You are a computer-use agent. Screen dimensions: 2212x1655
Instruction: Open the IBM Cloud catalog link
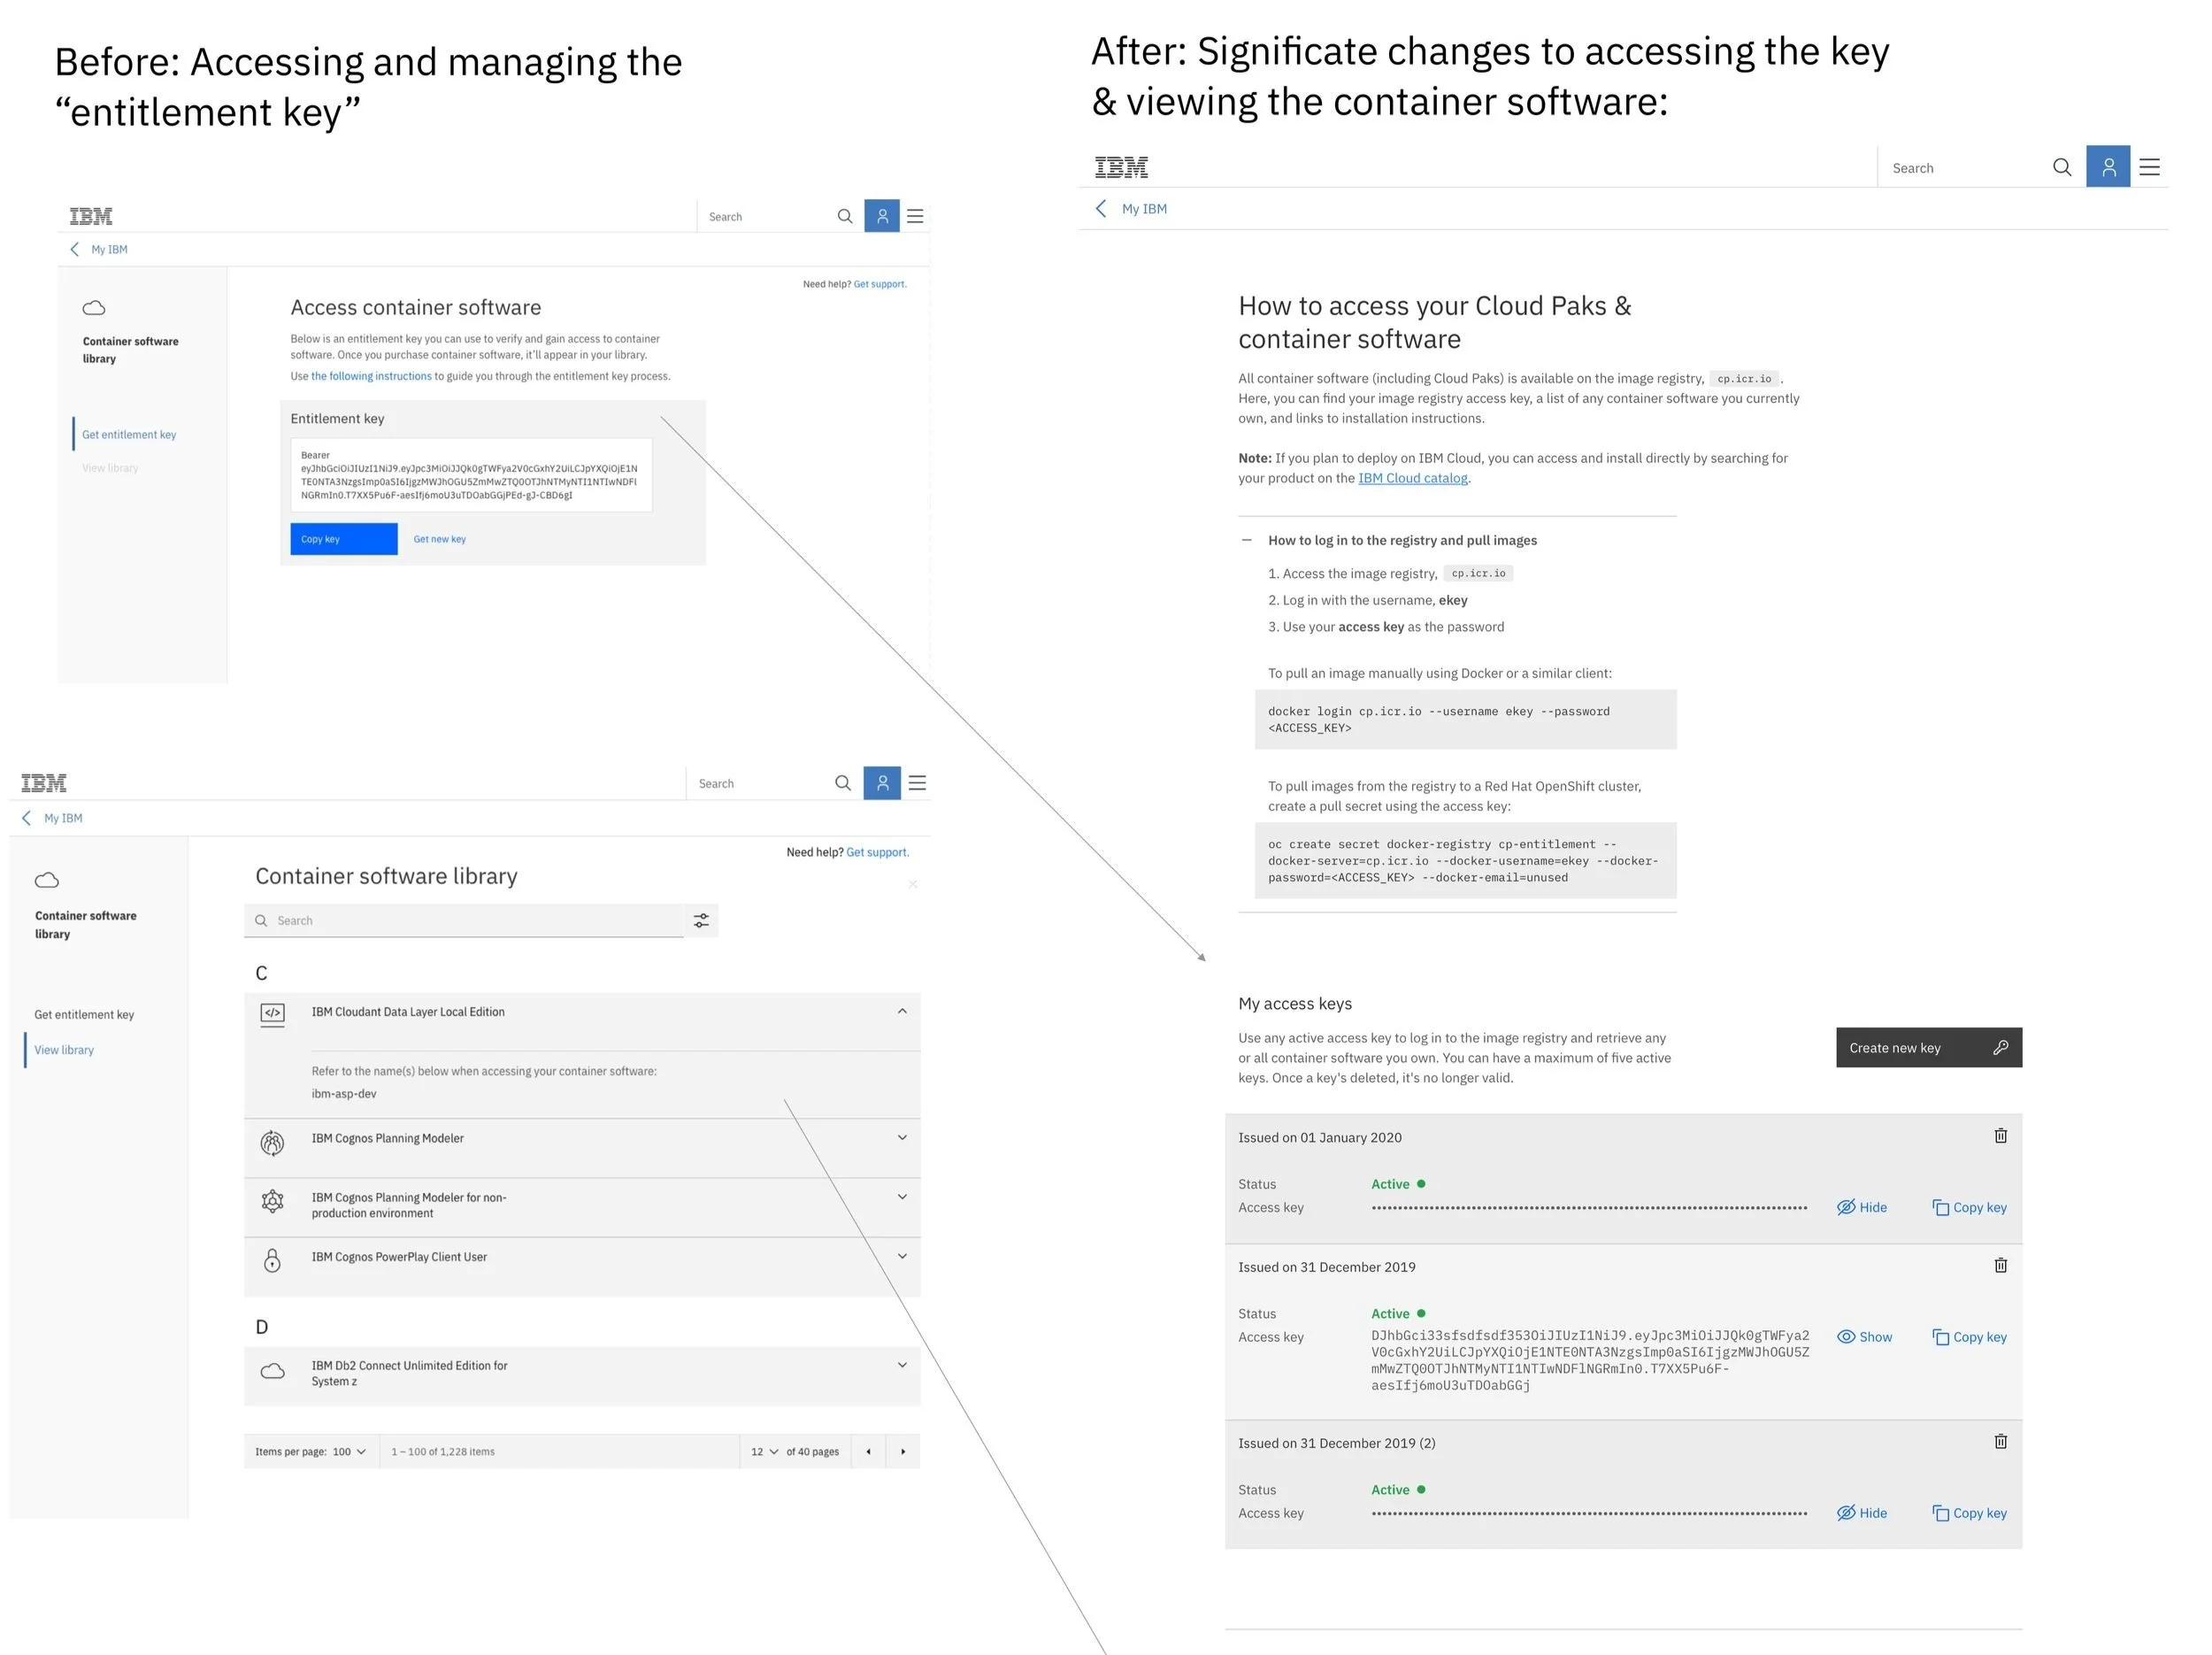[1412, 478]
